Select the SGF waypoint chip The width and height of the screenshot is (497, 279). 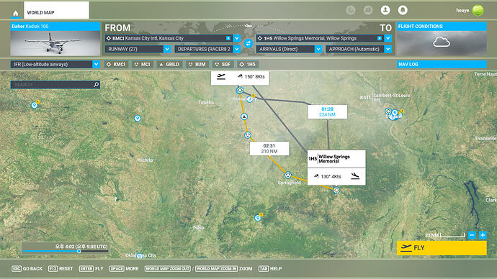pos(223,64)
